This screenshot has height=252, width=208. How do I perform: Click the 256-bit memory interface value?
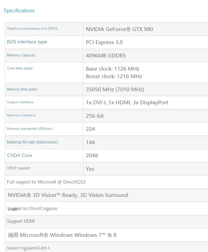click(x=95, y=116)
